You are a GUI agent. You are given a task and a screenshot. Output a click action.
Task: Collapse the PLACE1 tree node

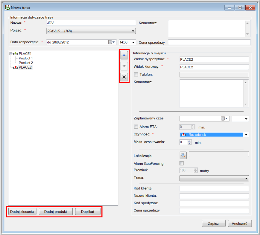[x=11, y=54]
